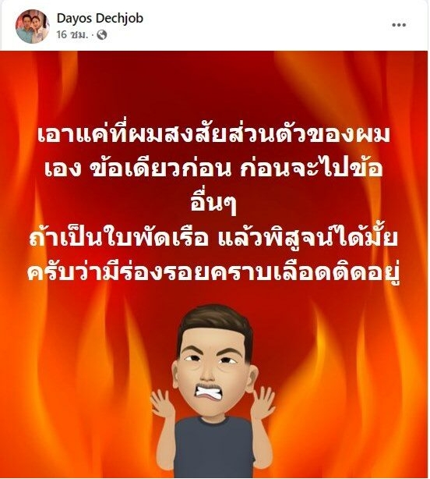430x479 pixels.
Task: Click the text line starting เอาแค่ที่ผมสงสัย
Action: pyautogui.click(x=214, y=135)
